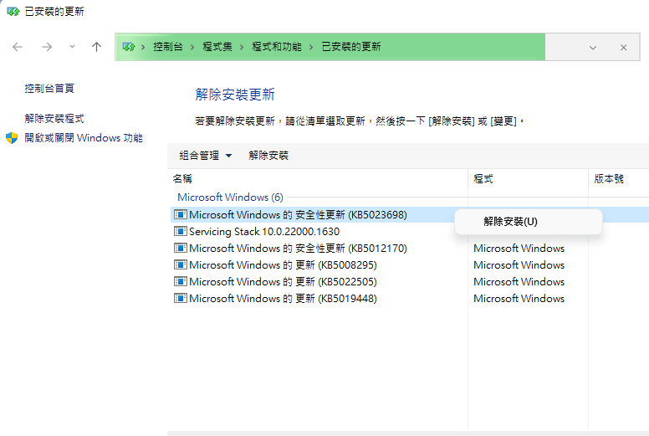Image resolution: width=649 pixels, height=436 pixels.
Task: Click the icon beside Servicing Stack
Action: tap(181, 231)
